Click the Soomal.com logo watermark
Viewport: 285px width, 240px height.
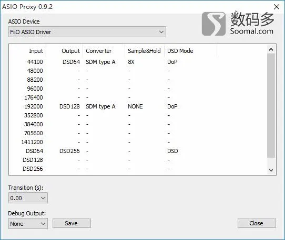point(238,24)
